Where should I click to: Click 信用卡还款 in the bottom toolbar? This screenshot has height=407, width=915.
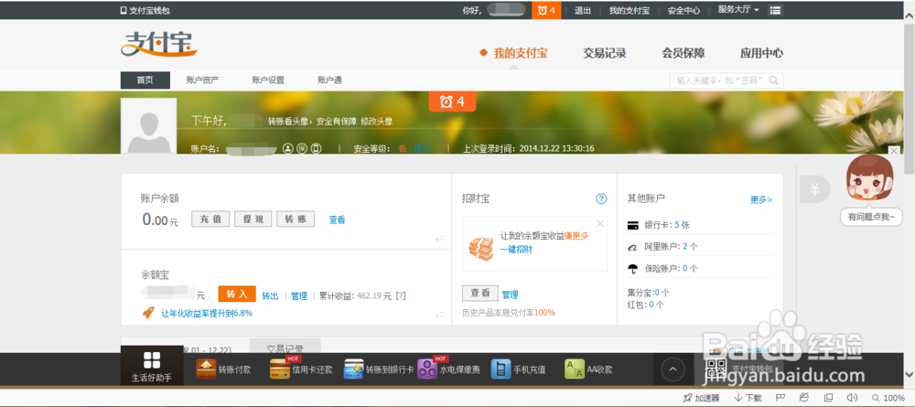point(301,370)
